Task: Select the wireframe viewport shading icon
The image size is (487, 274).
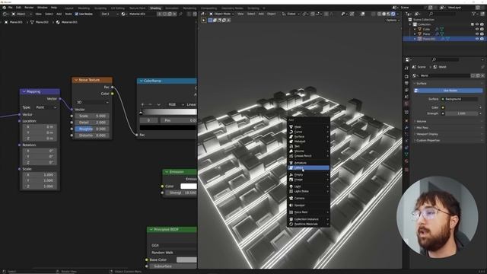Action: coord(380,14)
